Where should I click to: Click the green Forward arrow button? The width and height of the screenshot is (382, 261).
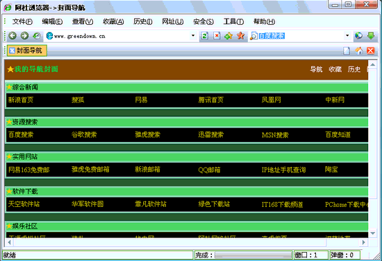(24, 36)
